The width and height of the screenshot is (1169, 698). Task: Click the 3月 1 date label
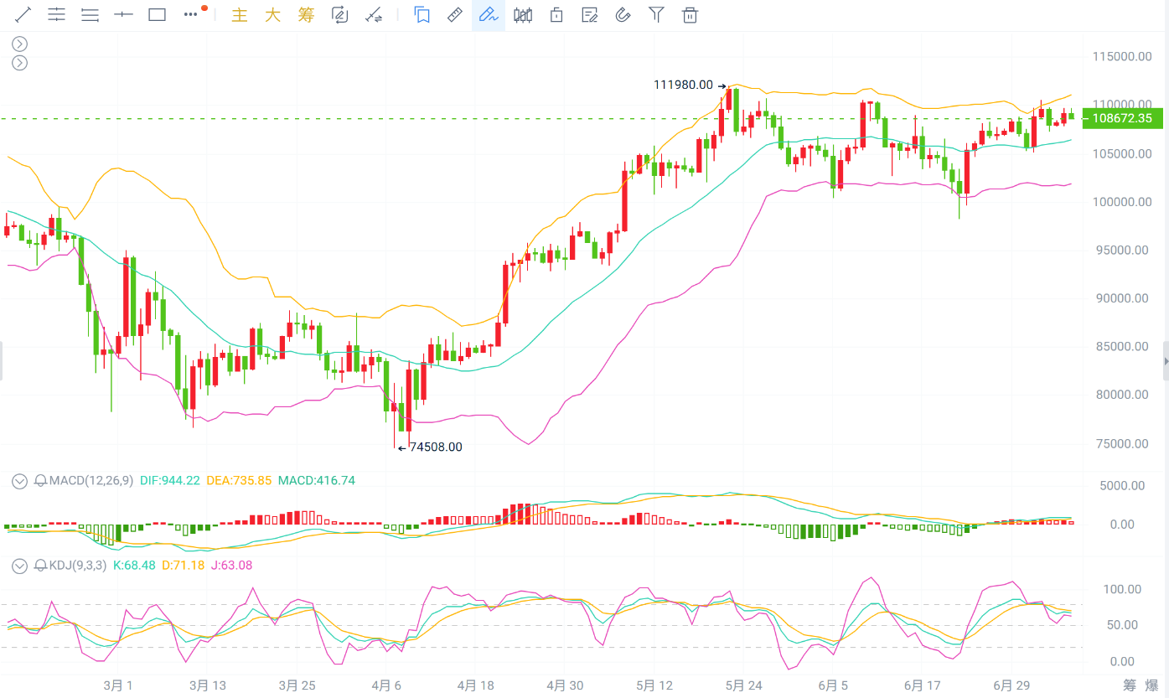click(118, 685)
